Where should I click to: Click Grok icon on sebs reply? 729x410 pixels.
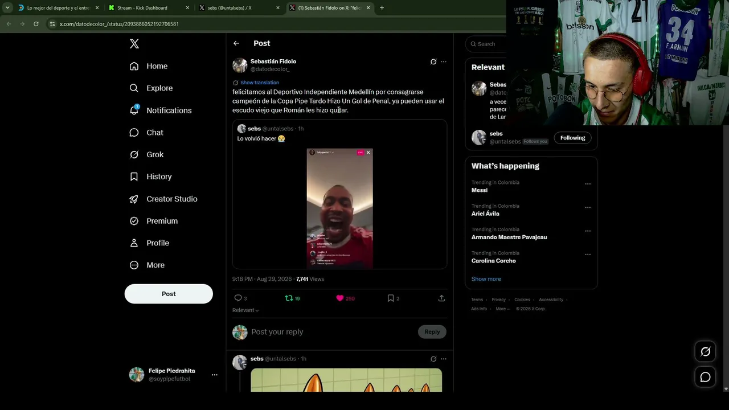point(433,359)
